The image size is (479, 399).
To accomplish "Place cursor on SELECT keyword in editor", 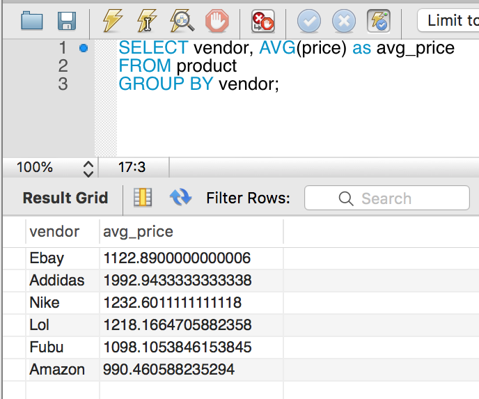I will [153, 48].
